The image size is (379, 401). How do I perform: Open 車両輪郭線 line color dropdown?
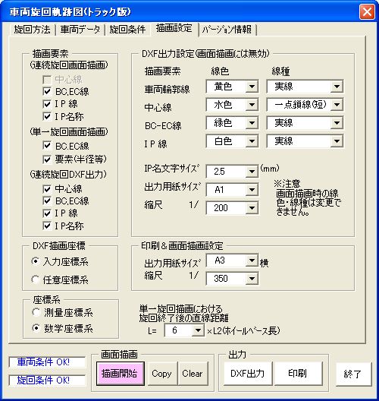point(252,87)
